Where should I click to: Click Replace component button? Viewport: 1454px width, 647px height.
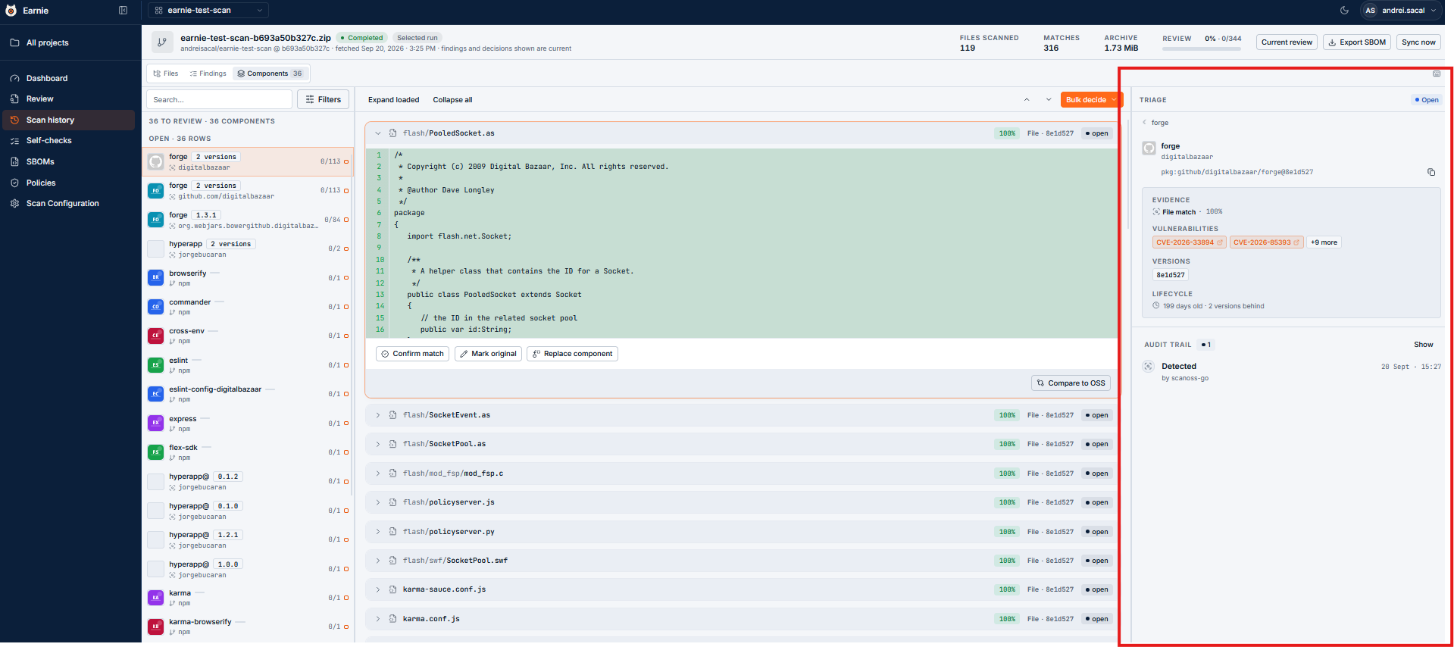[572, 354]
